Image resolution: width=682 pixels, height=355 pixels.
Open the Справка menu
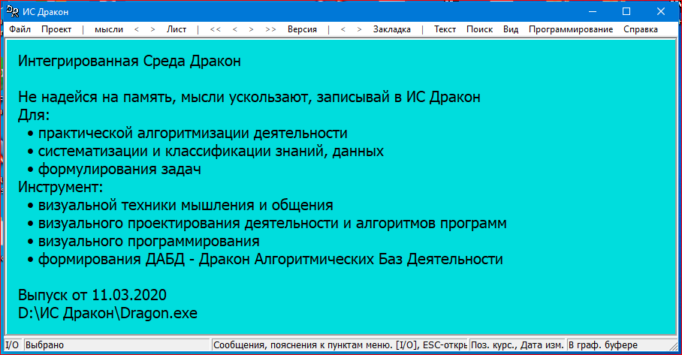tap(640, 29)
